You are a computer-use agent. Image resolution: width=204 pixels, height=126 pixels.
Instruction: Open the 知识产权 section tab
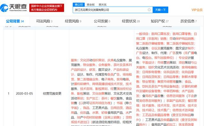click(160, 21)
